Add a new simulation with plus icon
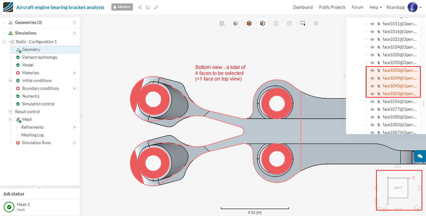Viewport: 426px width, 216px height. pyautogui.click(x=74, y=33)
